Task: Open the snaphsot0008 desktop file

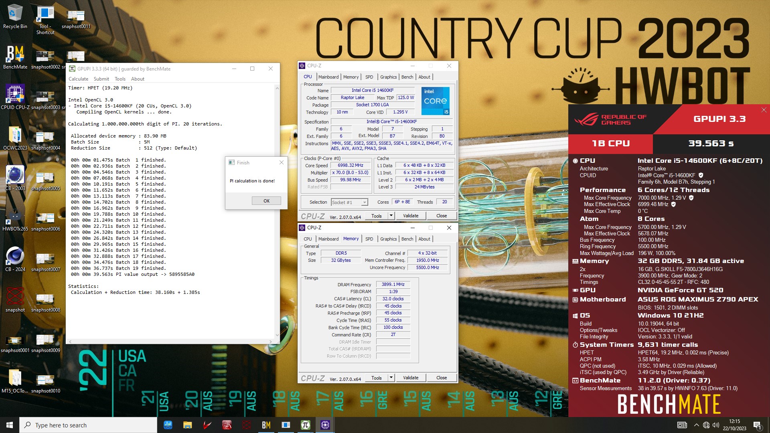Action: 45,302
